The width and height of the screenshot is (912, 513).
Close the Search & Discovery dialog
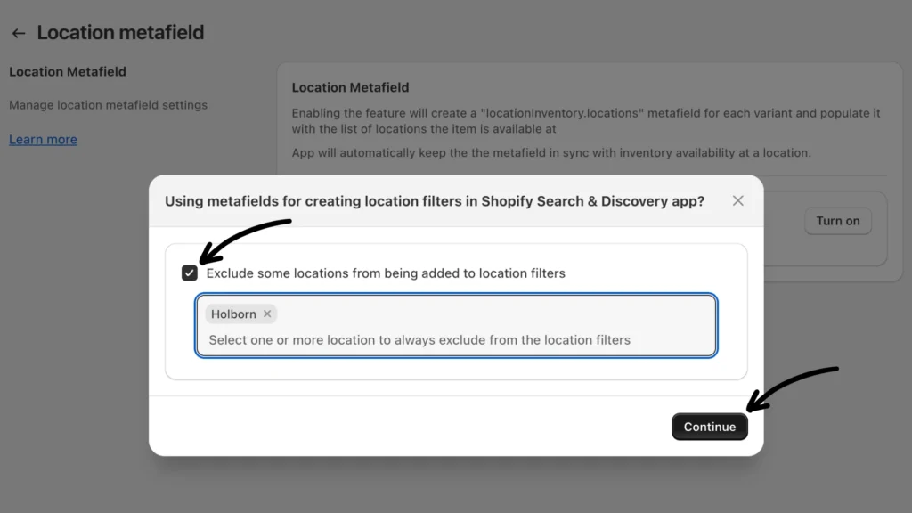click(737, 201)
